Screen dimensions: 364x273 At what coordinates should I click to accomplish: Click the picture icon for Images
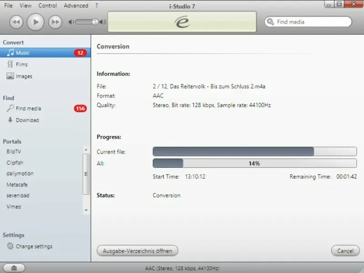coord(10,76)
